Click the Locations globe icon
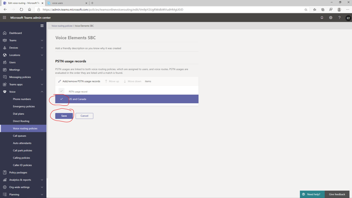 [x=5, y=55]
